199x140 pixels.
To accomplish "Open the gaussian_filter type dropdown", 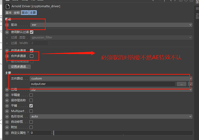I will pos(111,37).
